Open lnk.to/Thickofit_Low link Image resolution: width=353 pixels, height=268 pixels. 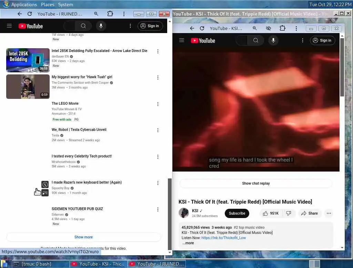pos(223,238)
